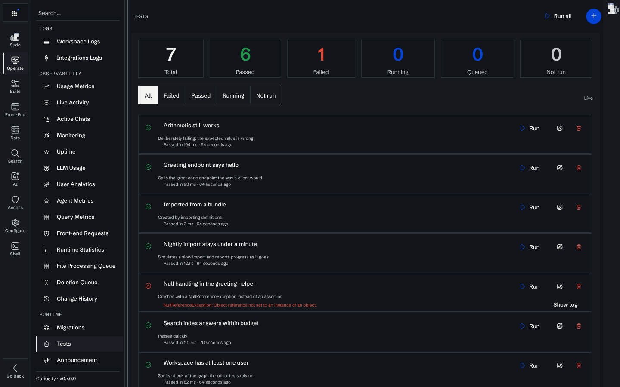Open the Search section in the rail
Screen dimensions: 620x387
pyautogui.click(x=15, y=156)
